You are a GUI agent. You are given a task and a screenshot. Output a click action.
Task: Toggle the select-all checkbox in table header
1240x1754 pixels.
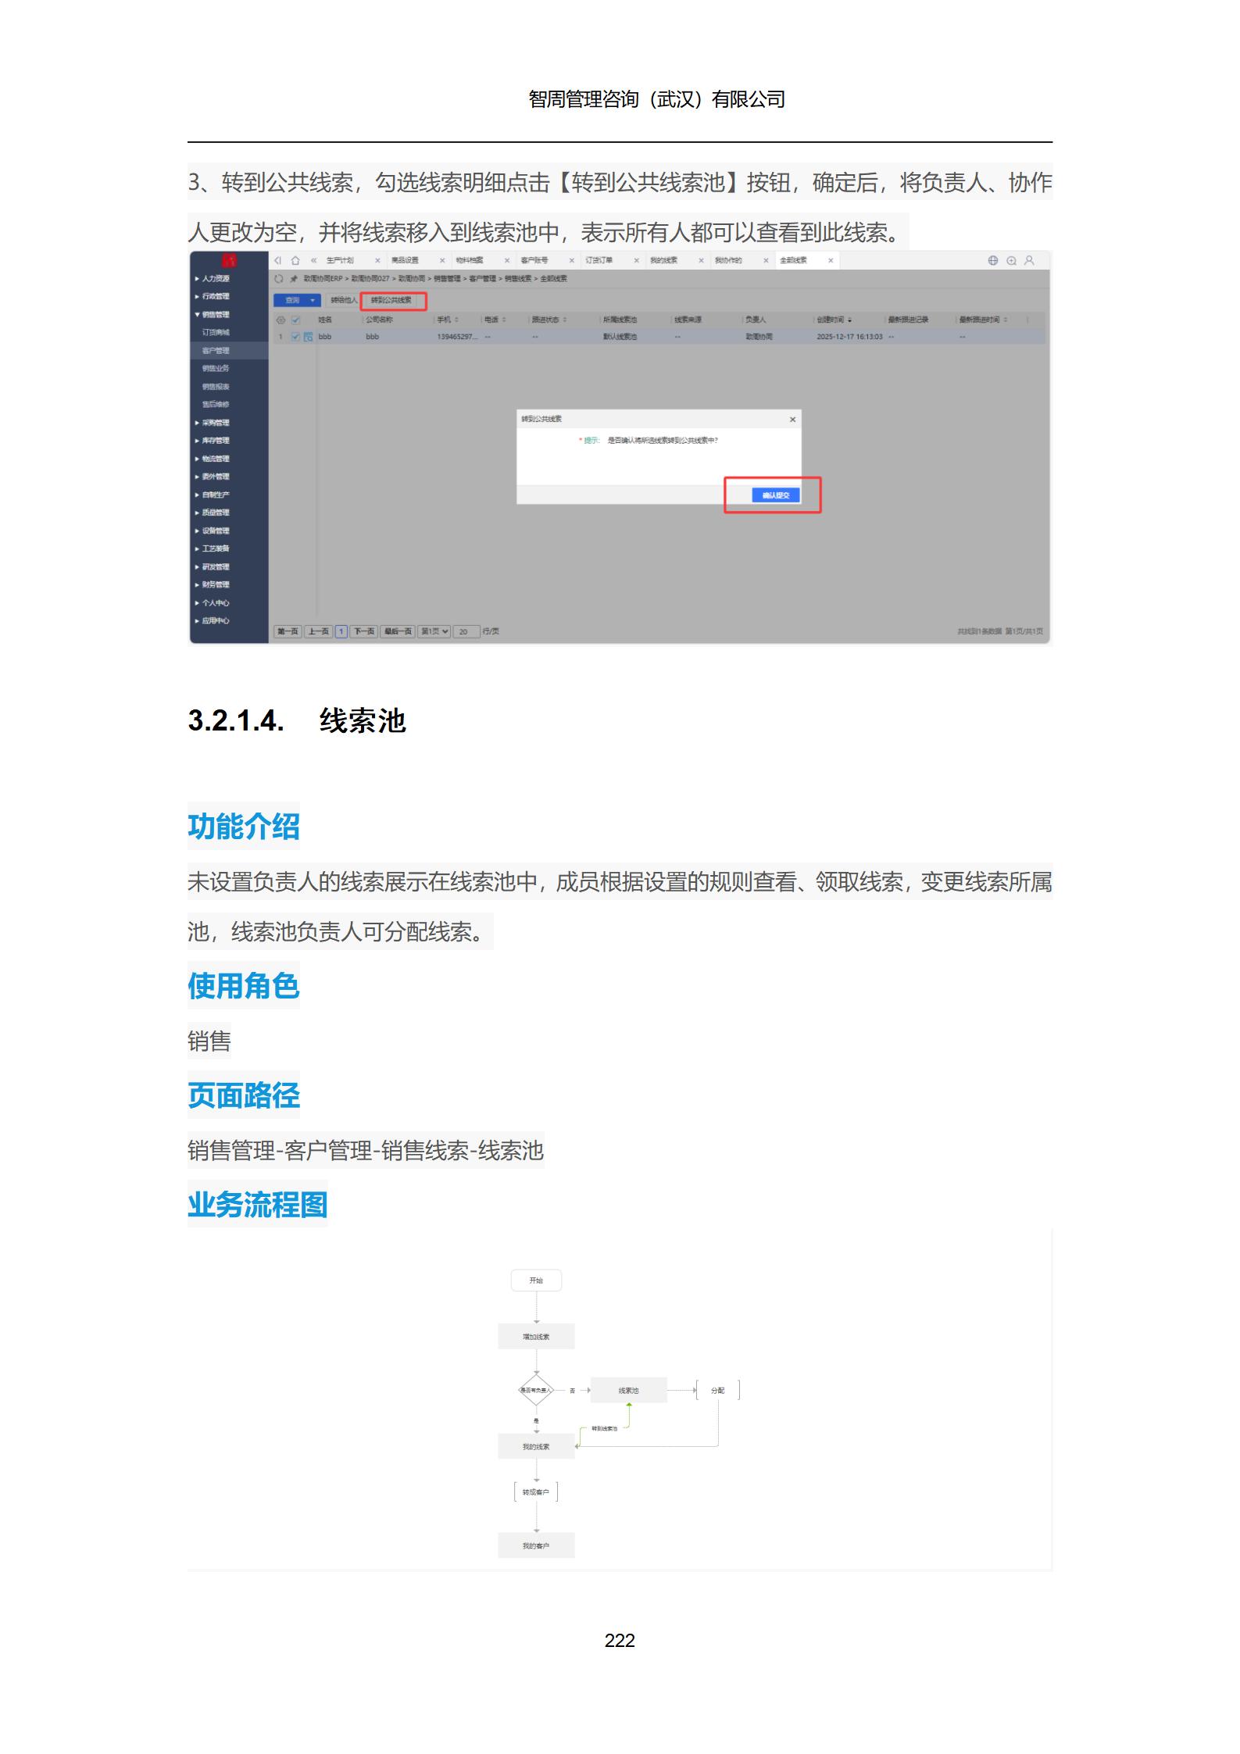[295, 320]
